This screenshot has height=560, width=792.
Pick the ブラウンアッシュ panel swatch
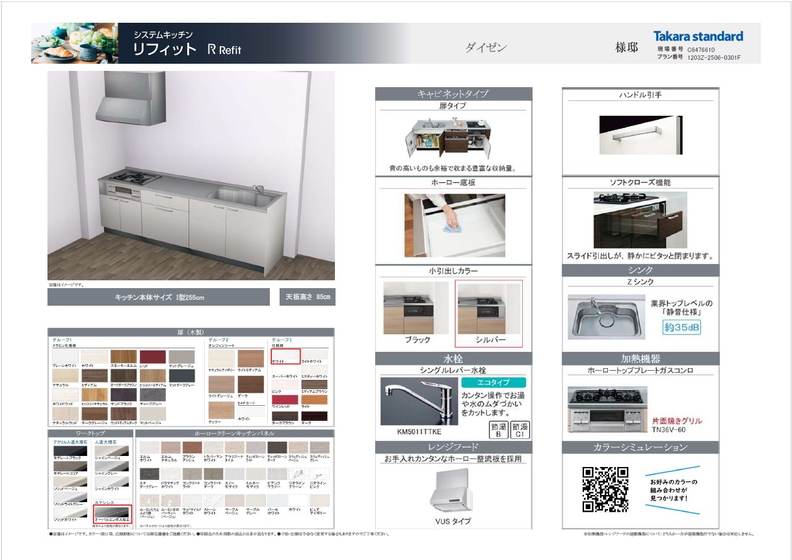[192, 447]
